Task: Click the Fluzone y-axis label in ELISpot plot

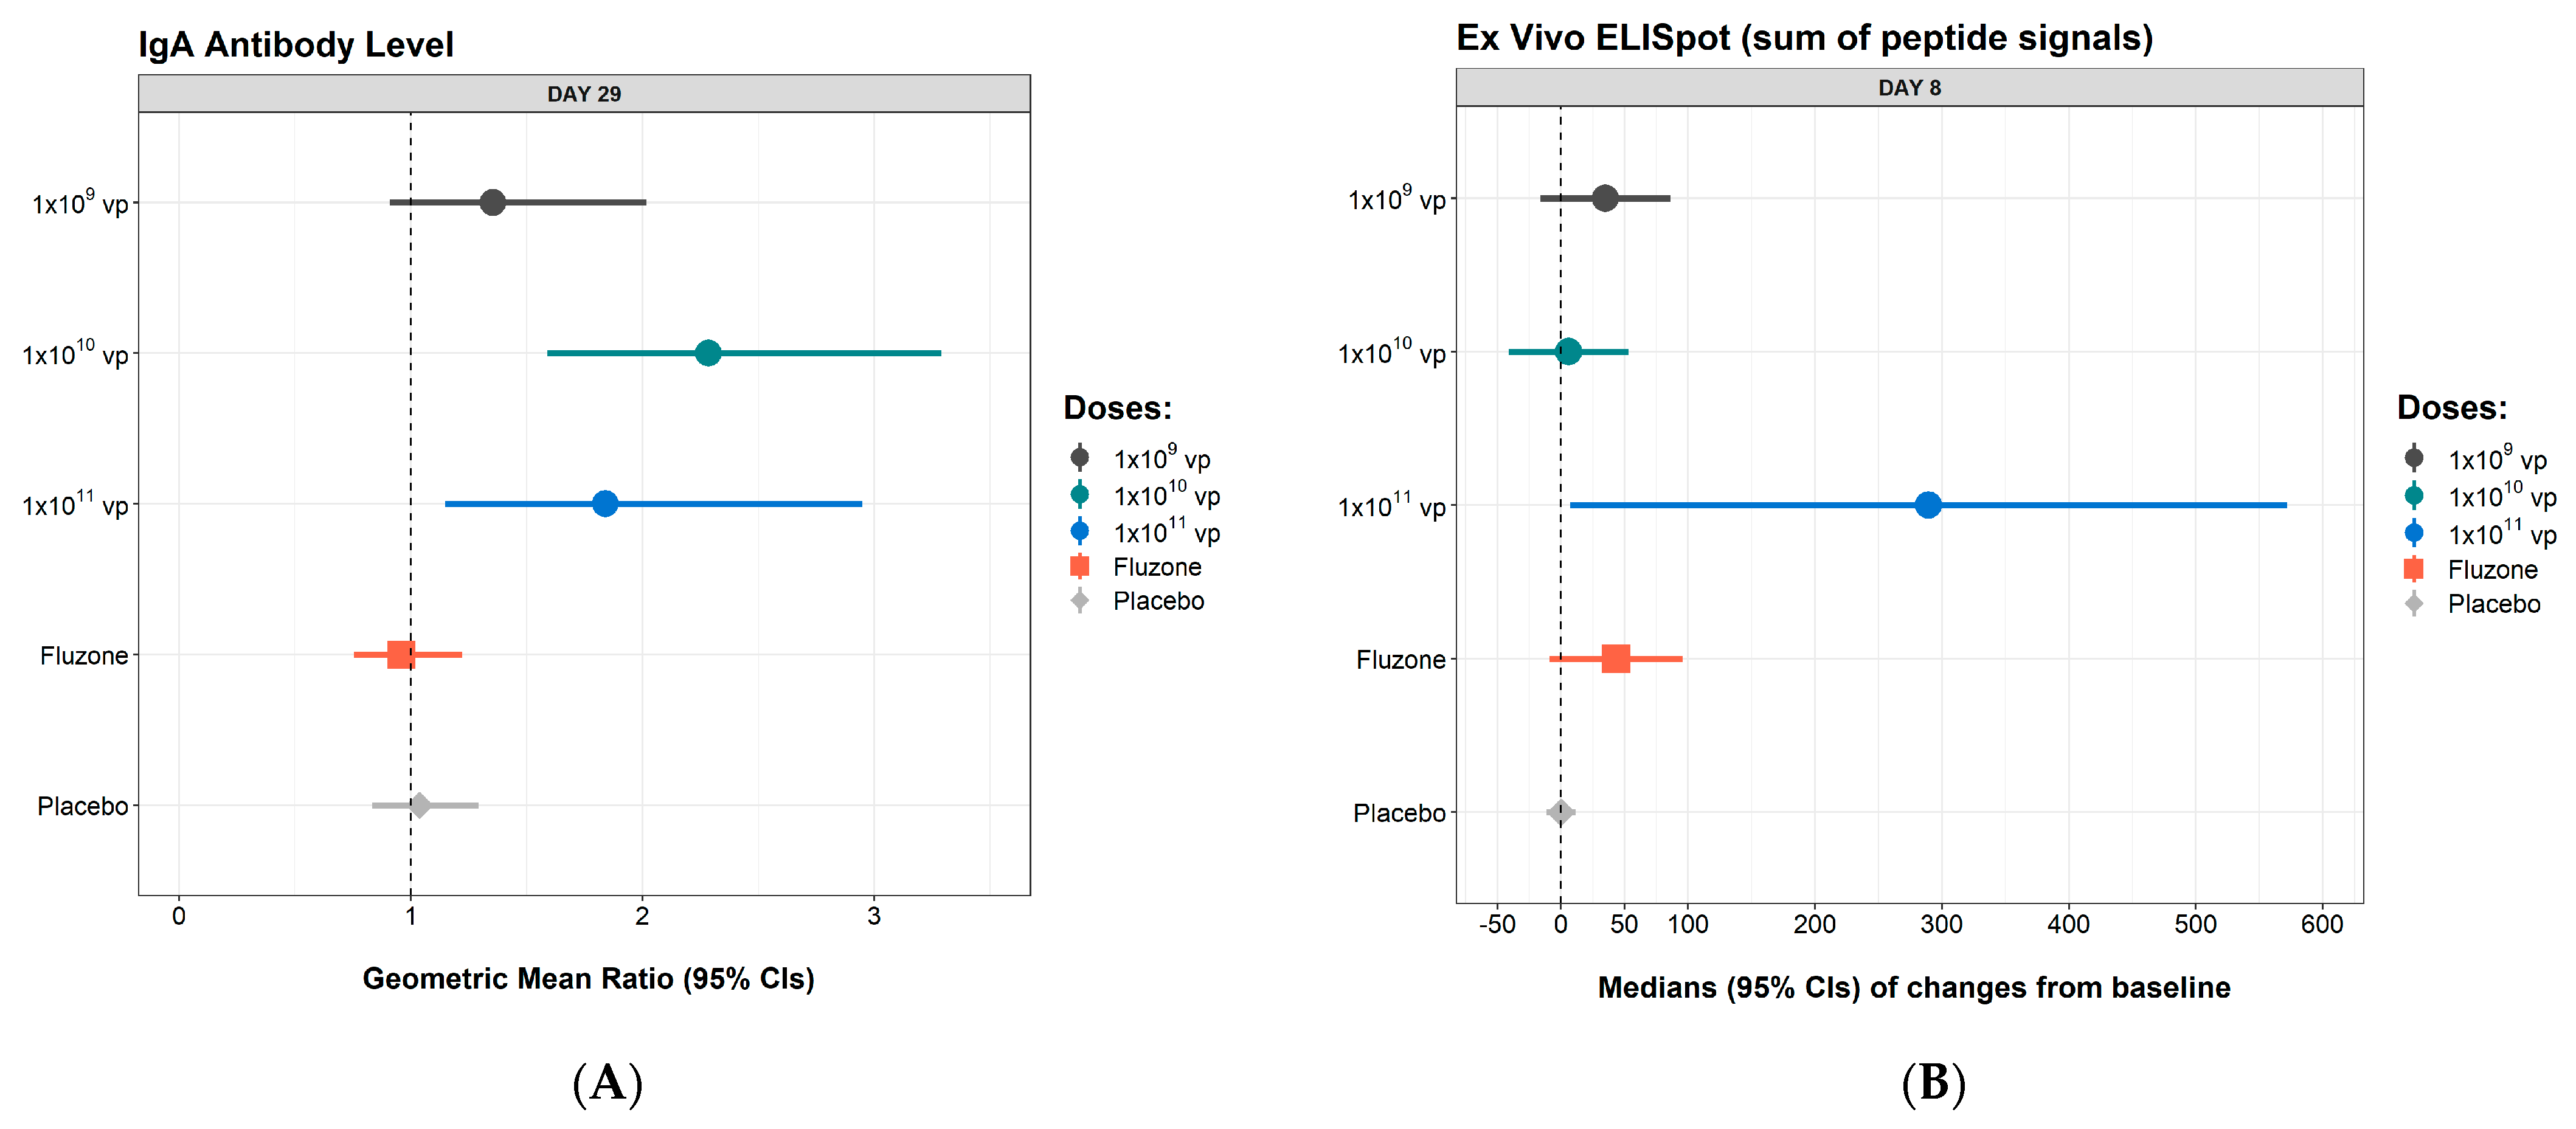Action: coord(1400,660)
